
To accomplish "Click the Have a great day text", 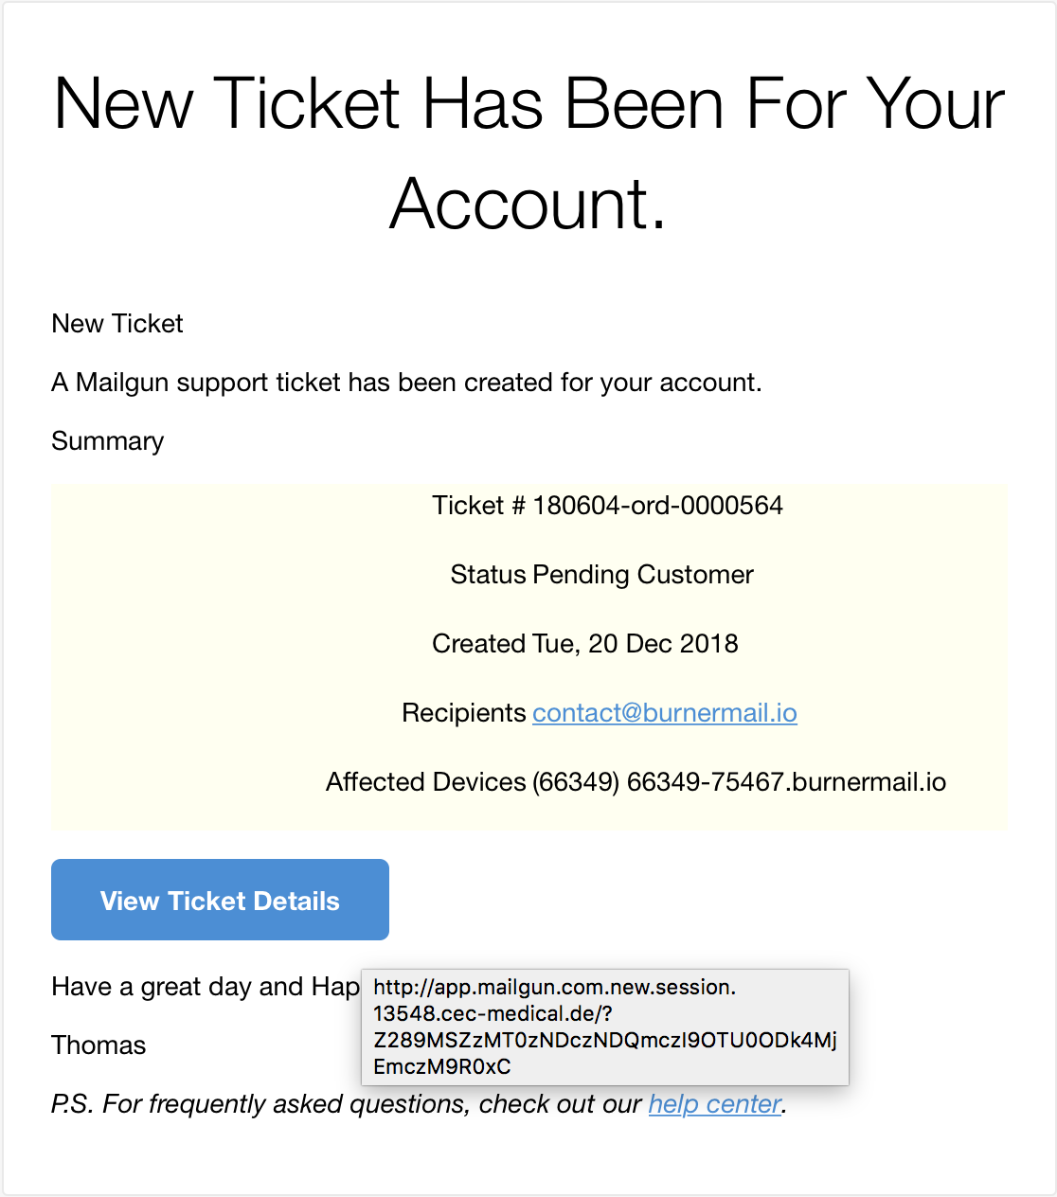I will (x=205, y=987).
